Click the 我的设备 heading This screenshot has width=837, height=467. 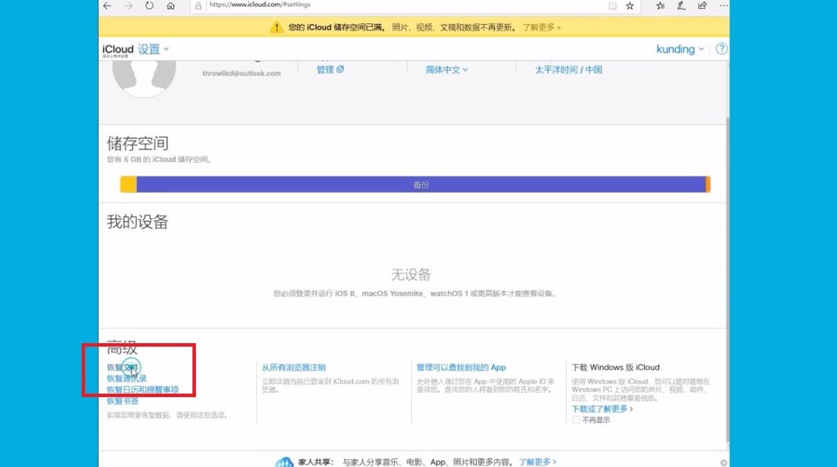click(138, 222)
